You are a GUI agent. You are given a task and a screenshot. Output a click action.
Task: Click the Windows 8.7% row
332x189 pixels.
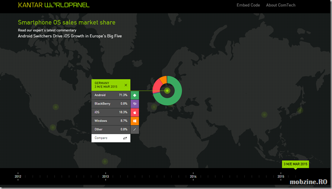coord(111,121)
